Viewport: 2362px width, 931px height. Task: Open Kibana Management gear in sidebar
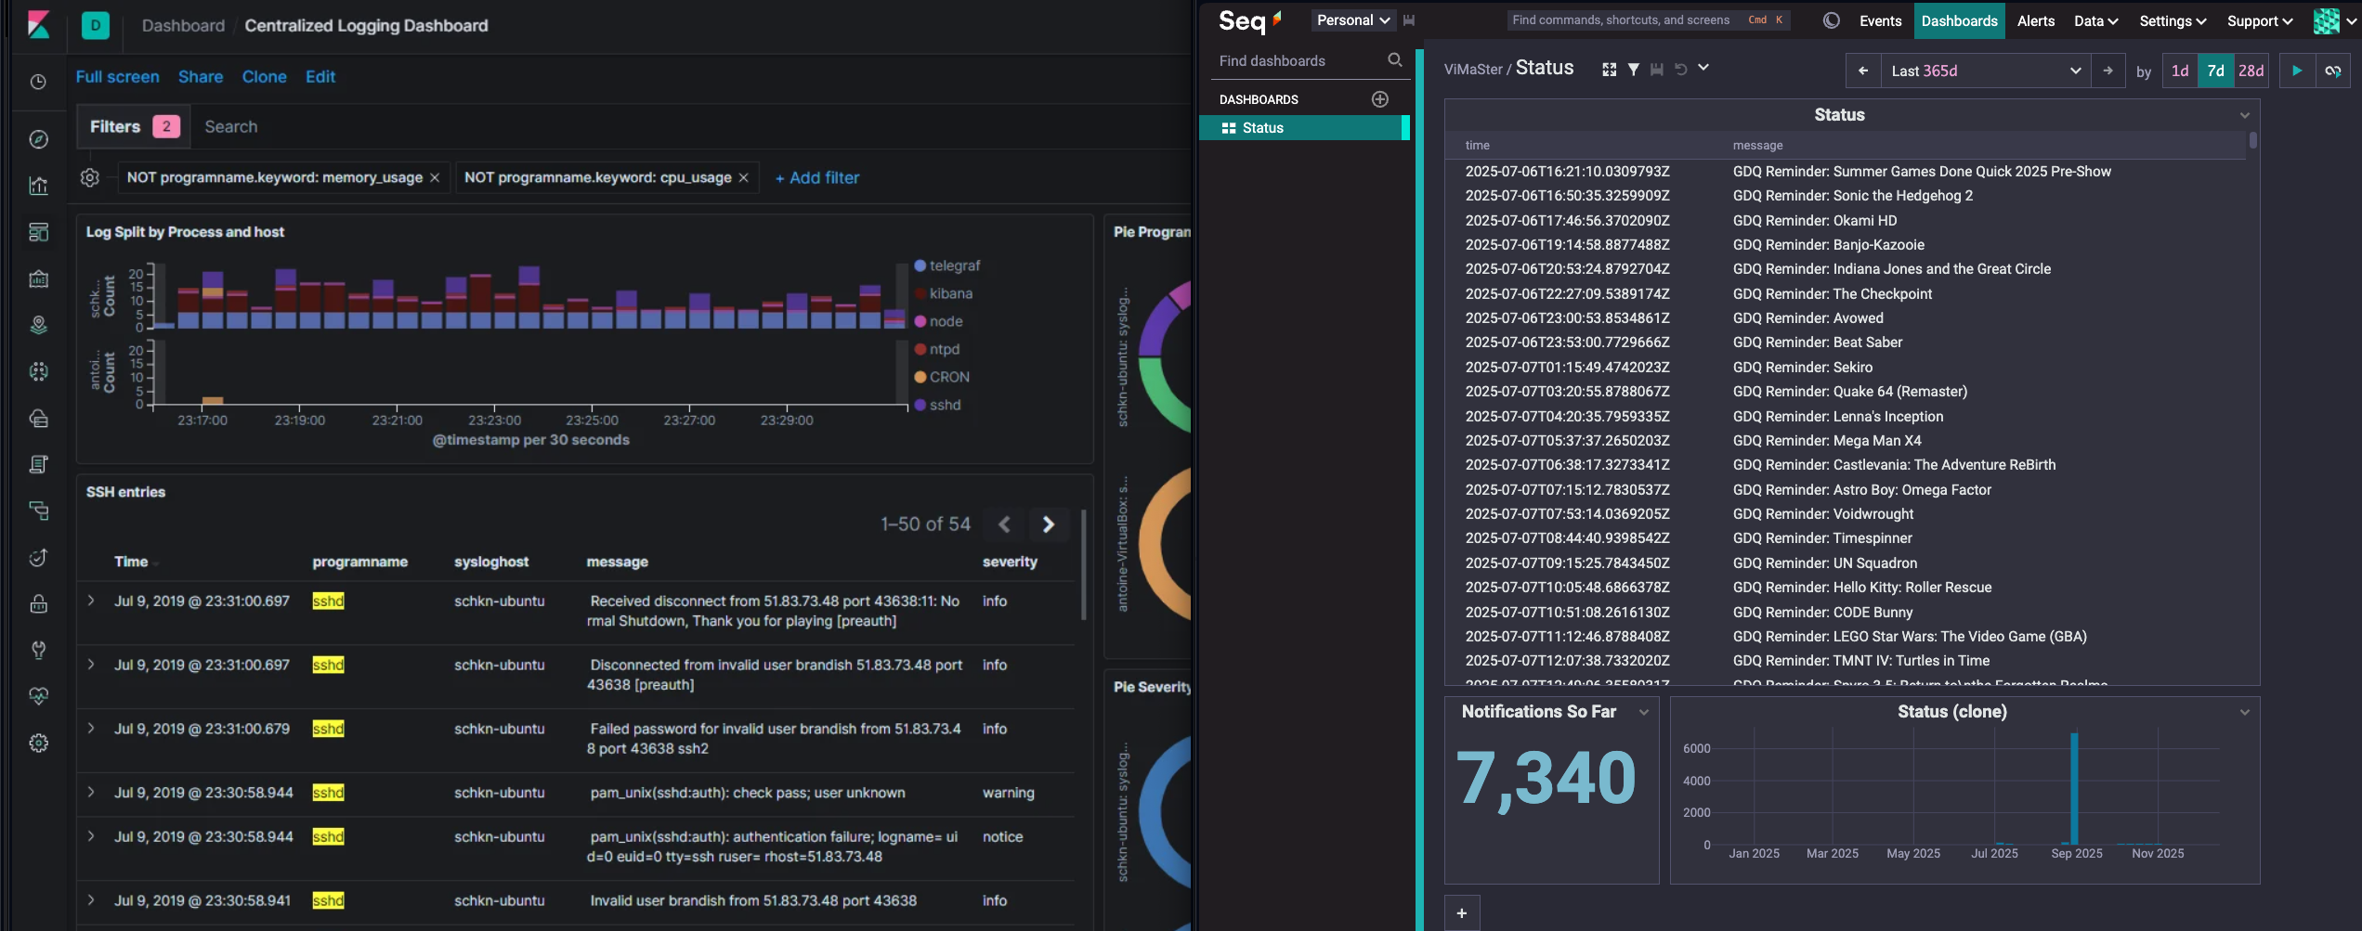38,743
